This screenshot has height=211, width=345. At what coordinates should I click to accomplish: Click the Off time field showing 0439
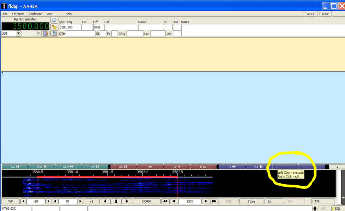pyautogui.click(x=99, y=27)
